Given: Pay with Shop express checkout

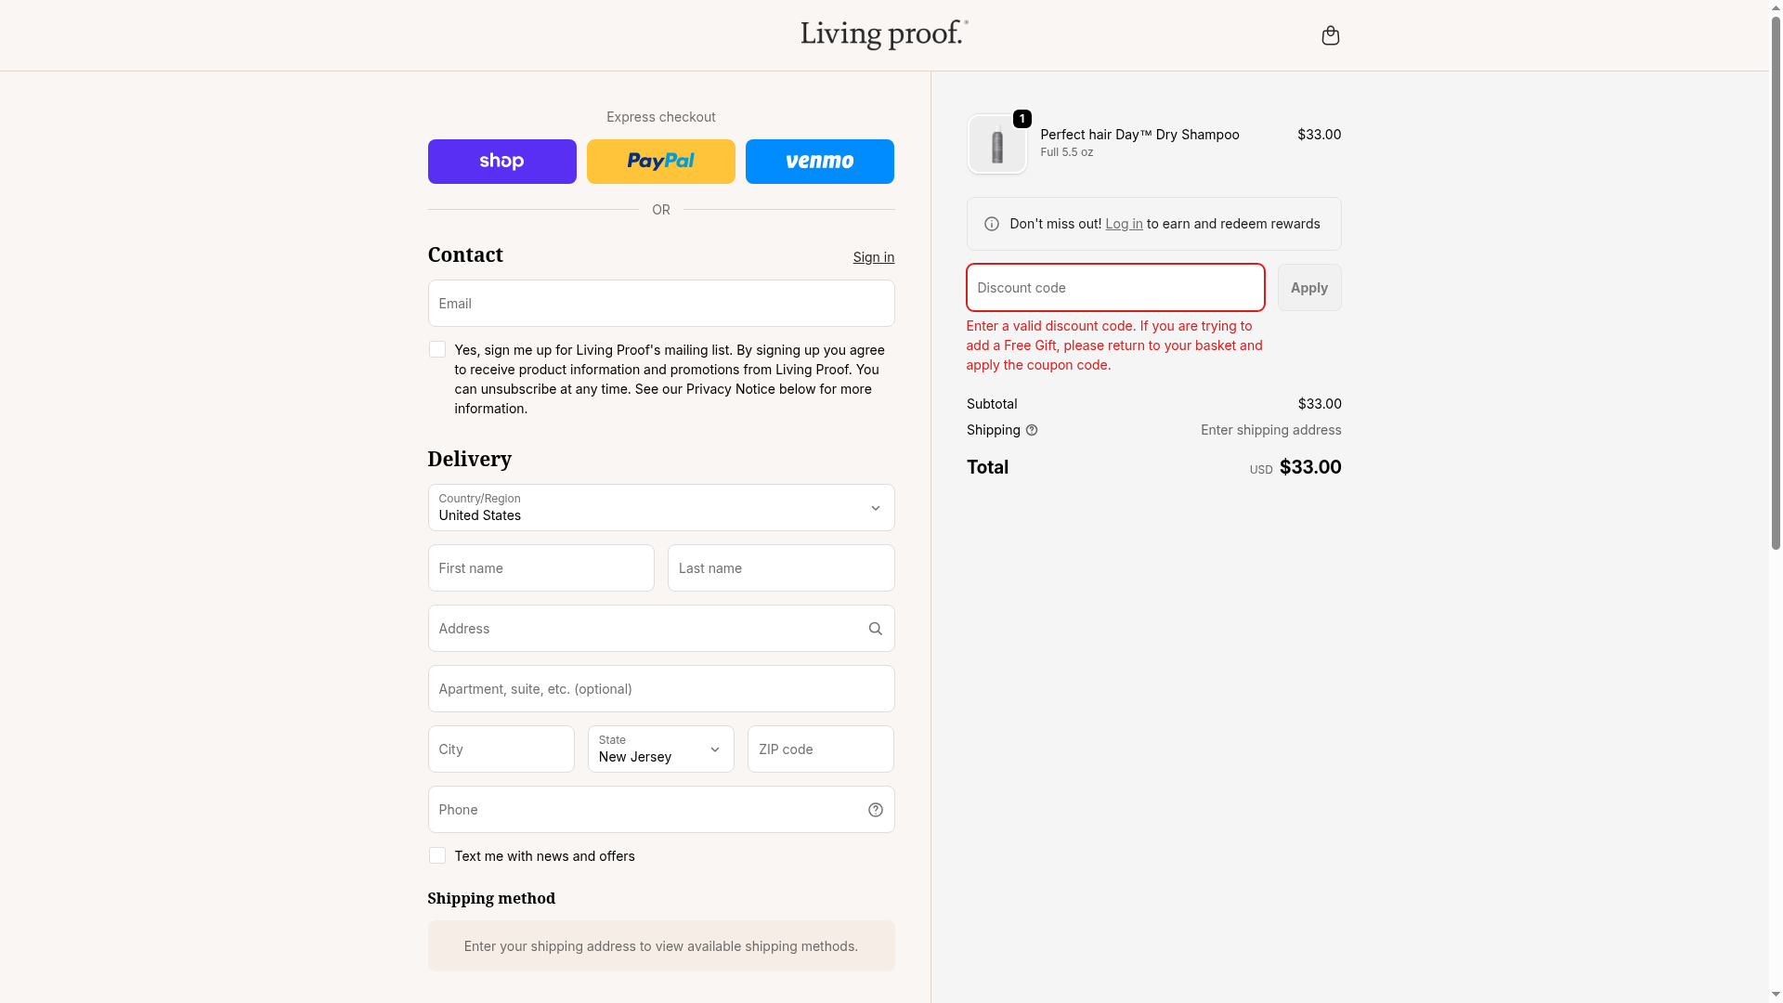Looking at the screenshot, I should (x=501, y=162).
